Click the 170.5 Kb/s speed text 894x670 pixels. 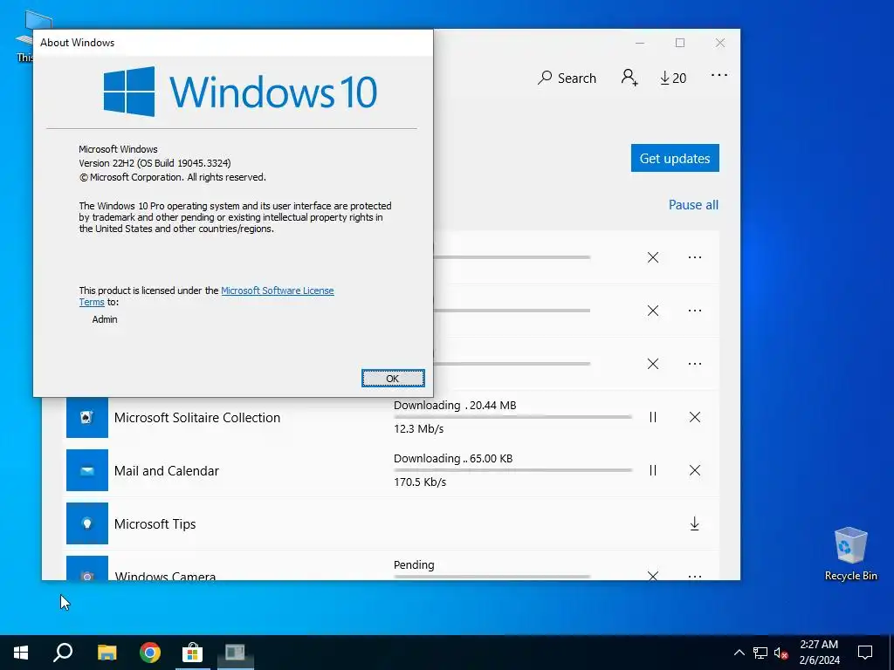pos(420,482)
